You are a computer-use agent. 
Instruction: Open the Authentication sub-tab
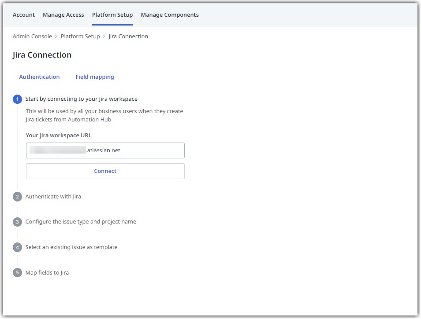tap(39, 77)
